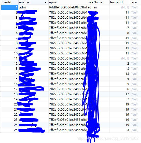Click the userId cell 11
The width and height of the screenshot is (141, 143).
pyautogui.click(x=10, y=58)
